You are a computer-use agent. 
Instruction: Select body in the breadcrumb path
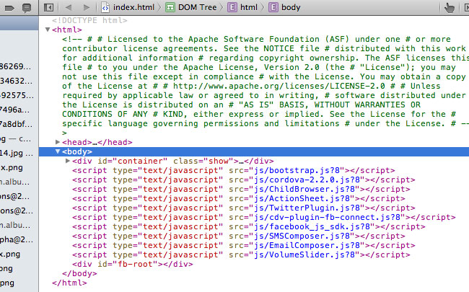pos(291,7)
